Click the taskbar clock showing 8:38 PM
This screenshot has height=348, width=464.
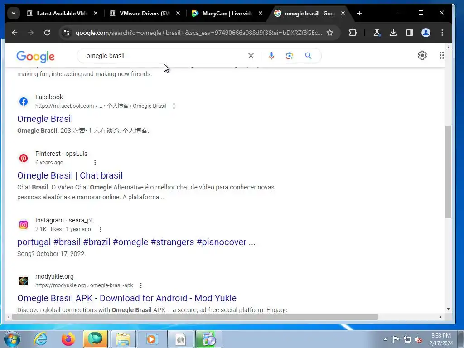(x=441, y=339)
